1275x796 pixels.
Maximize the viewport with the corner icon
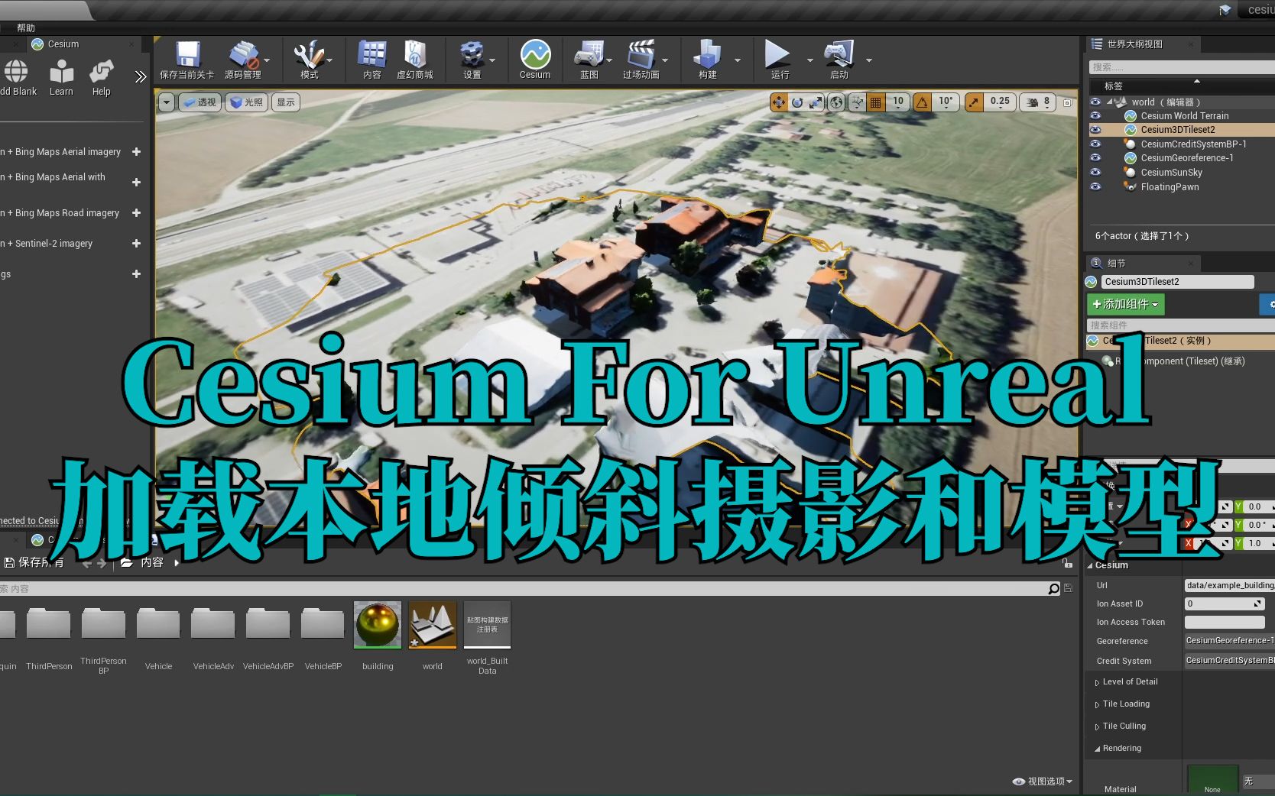pos(1068,102)
